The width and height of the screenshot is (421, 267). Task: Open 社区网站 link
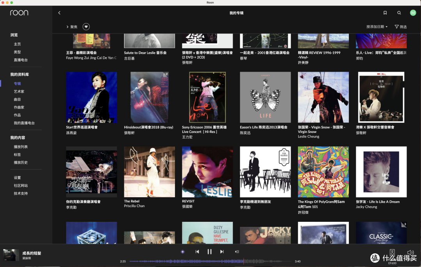[21, 186]
